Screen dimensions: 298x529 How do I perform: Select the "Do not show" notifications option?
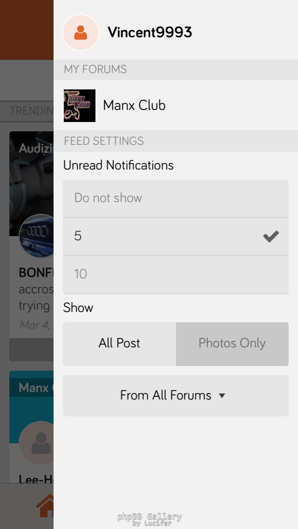point(176,198)
